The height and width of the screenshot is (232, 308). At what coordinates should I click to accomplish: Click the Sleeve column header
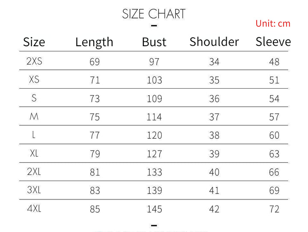(x=273, y=42)
